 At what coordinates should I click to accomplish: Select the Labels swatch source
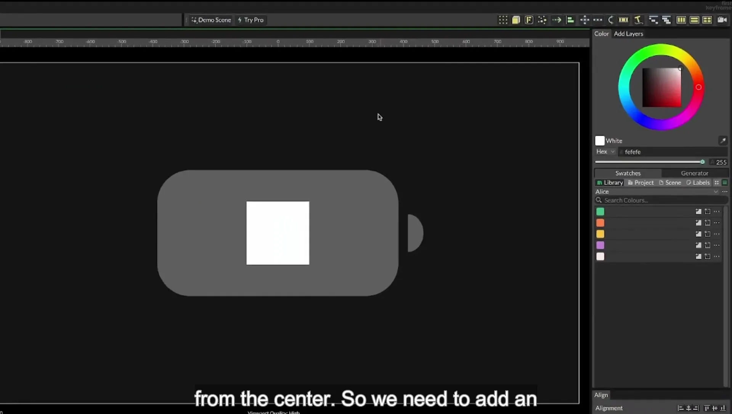tap(698, 183)
